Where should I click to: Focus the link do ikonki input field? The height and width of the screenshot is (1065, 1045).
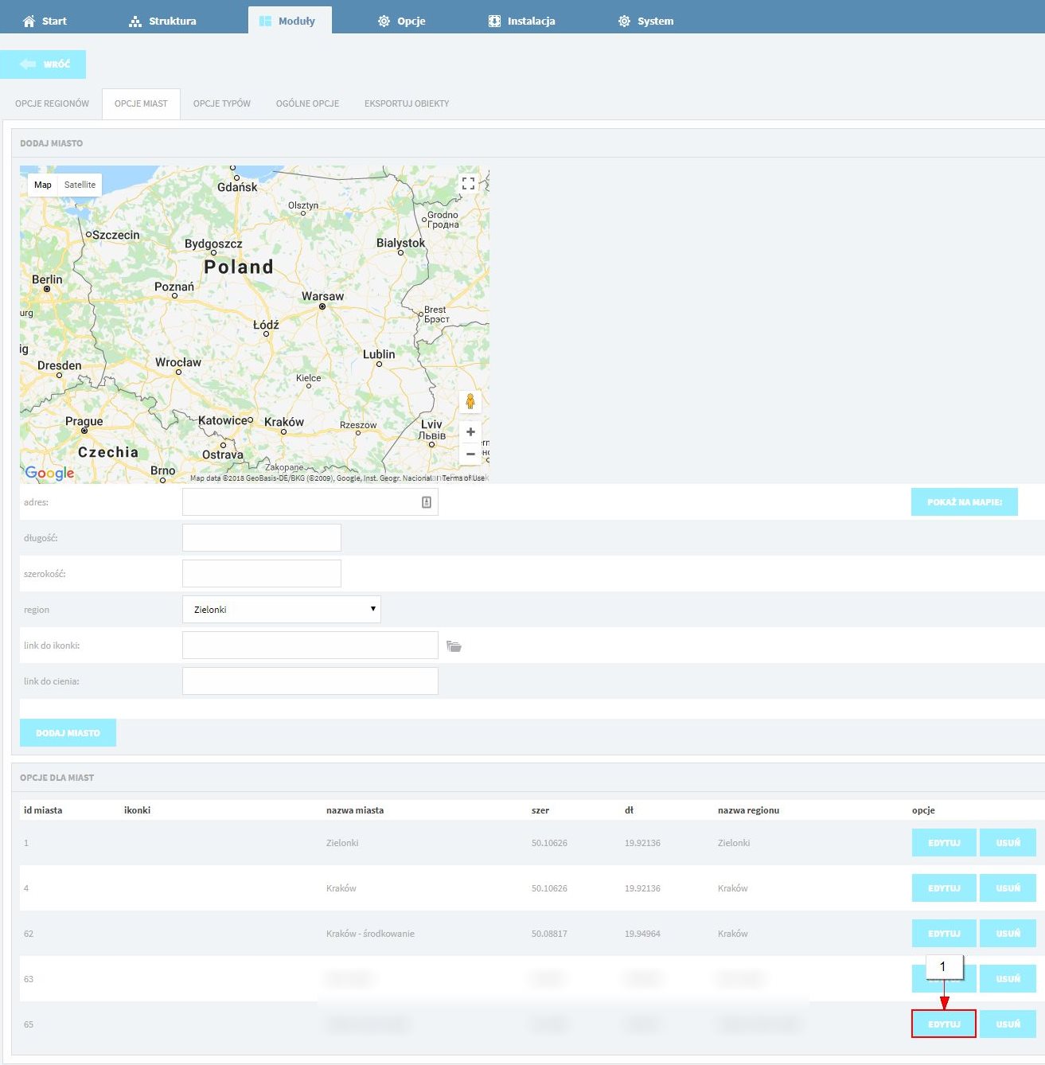310,646
